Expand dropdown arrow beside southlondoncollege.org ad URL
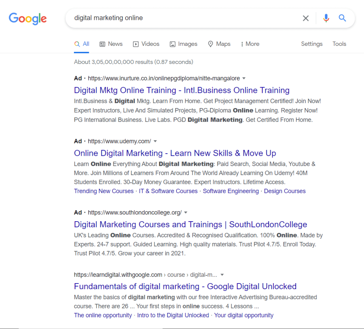Viewport: 364px width, 329px height. 186,213
